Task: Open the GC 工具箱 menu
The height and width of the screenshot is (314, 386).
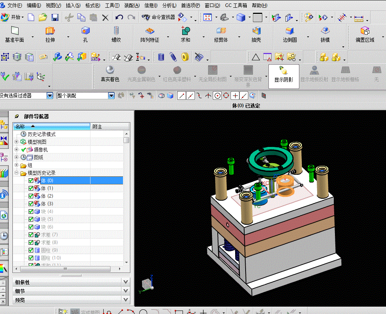Action: click(x=236, y=5)
